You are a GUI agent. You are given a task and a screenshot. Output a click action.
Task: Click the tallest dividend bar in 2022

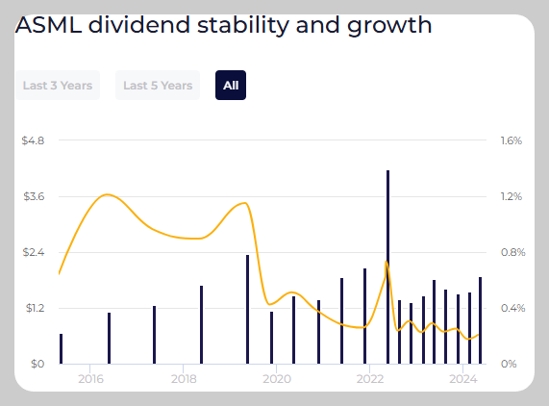[x=387, y=266]
